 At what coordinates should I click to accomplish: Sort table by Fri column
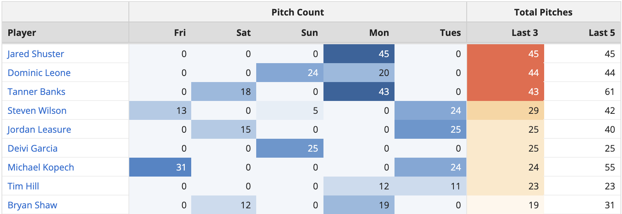180,33
